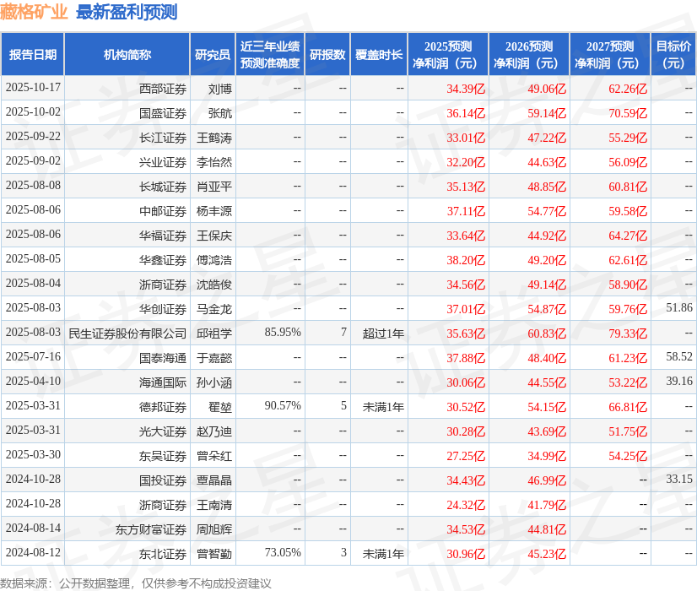Click the date 2025-03-30

point(33,454)
